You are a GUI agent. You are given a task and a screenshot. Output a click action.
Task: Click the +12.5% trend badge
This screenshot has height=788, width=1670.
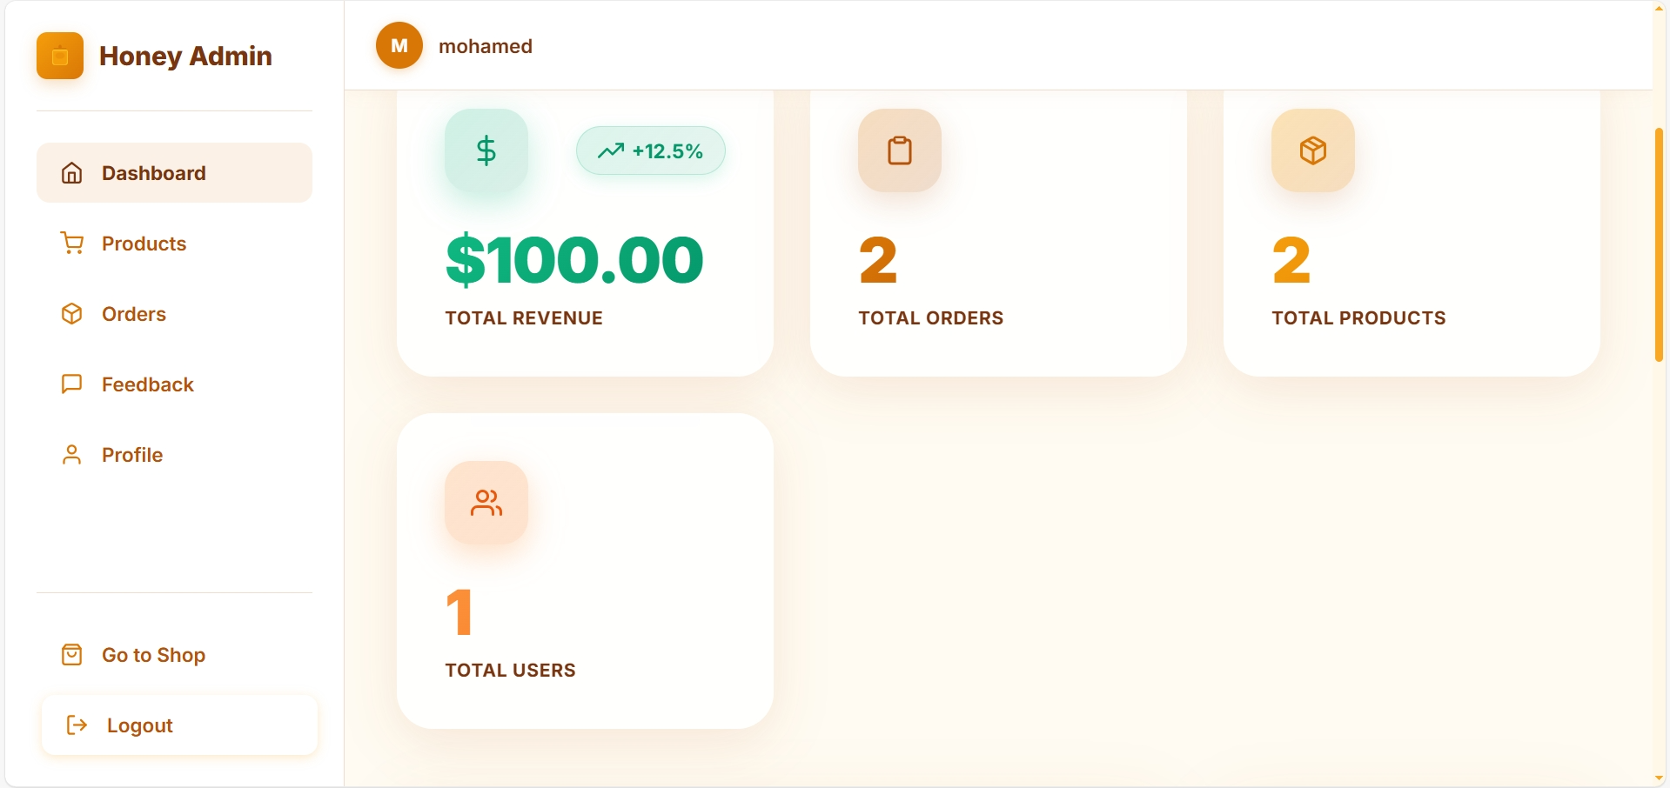click(650, 150)
